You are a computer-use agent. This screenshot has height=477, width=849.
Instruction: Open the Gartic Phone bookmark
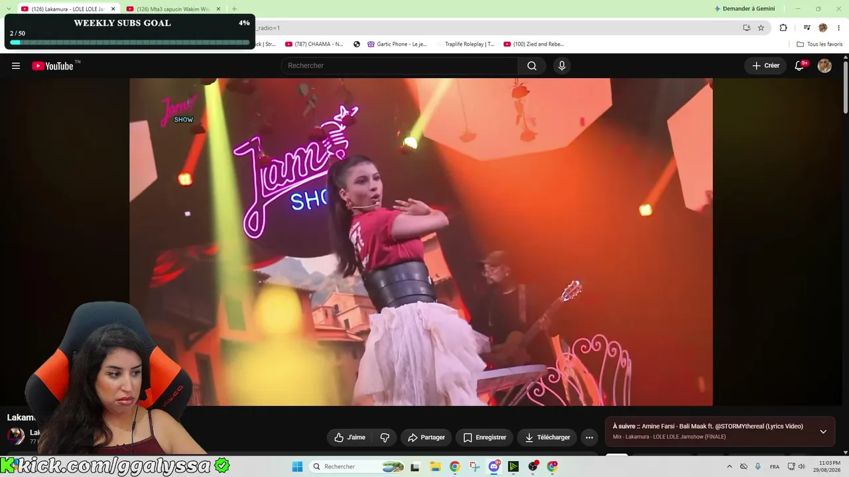[x=398, y=44]
